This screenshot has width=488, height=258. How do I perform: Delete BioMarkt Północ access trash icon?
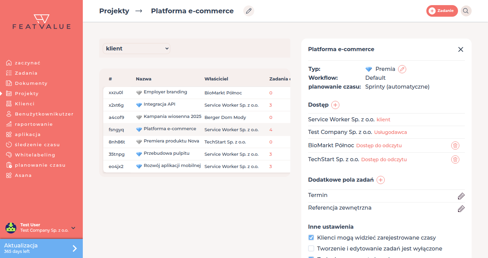tap(455, 146)
